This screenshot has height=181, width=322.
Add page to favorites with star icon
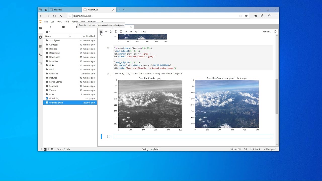pos(246,16)
